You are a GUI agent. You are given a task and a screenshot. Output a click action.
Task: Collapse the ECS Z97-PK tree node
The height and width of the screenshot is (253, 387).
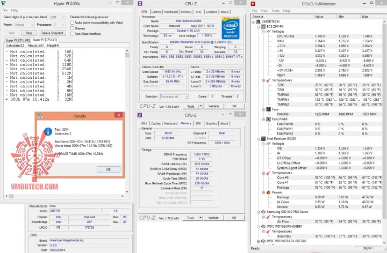pyautogui.click(x=259, y=27)
